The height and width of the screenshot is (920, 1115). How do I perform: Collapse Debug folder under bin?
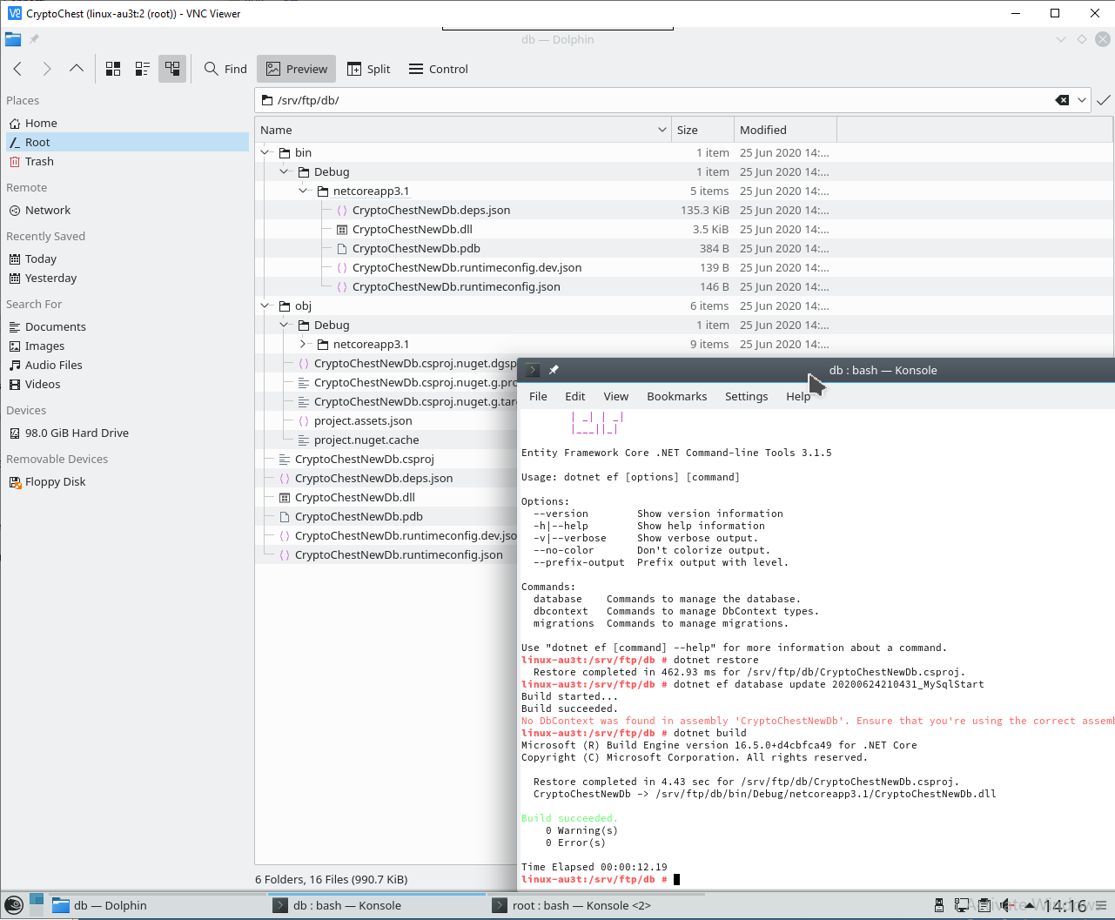(x=285, y=171)
